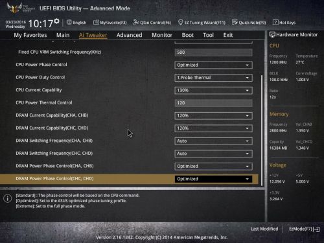Viewport: 324px width, 243px height.
Task: Open Qfan Control(F6)
Action: (156, 23)
